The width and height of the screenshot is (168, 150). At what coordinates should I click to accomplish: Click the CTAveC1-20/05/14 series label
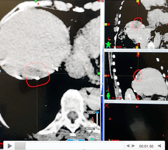coord(76,137)
